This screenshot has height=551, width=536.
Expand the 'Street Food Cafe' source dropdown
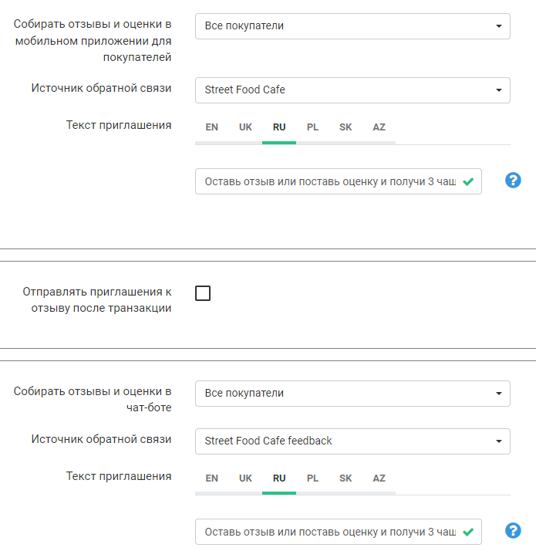(352, 90)
